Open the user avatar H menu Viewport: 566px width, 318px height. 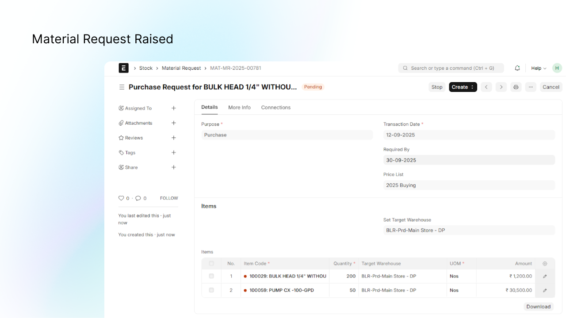coord(557,68)
